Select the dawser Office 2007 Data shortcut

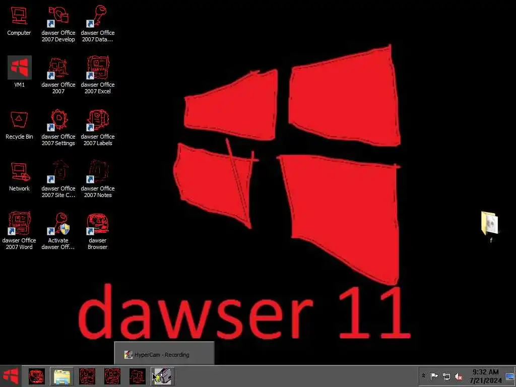pyautogui.click(x=98, y=24)
